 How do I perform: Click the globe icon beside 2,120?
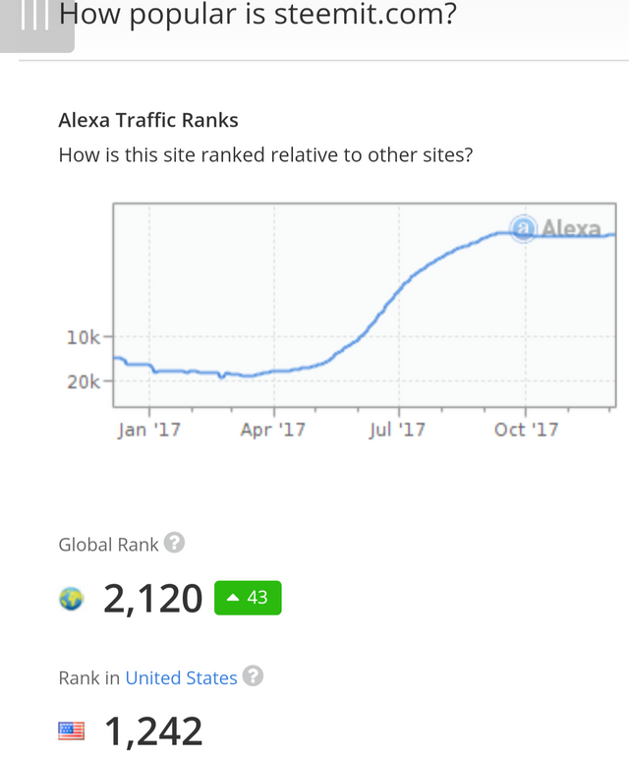pyautogui.click(x=71, y=598)
